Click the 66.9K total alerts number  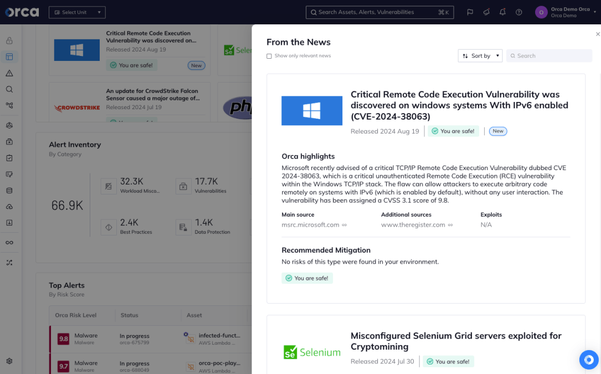pyautogui.click(x=68, y=206)
